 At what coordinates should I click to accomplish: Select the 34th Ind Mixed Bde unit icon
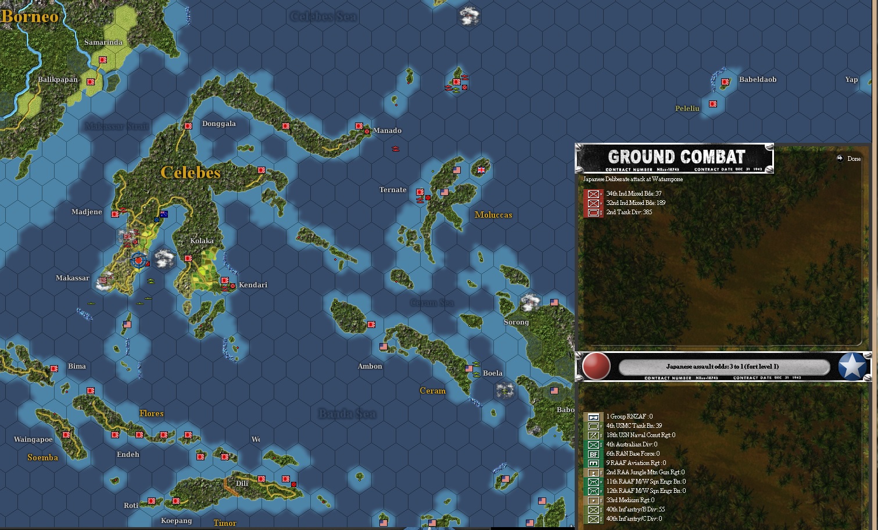(593, 194)
